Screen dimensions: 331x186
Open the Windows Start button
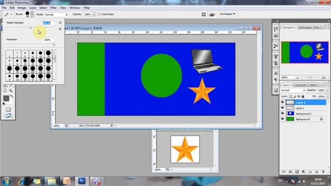pyautogui.click(x=6, y=181)
